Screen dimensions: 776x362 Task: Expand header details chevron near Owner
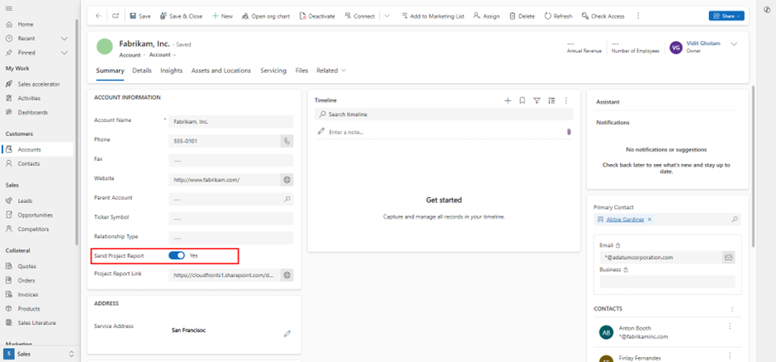tap(734, 44)
